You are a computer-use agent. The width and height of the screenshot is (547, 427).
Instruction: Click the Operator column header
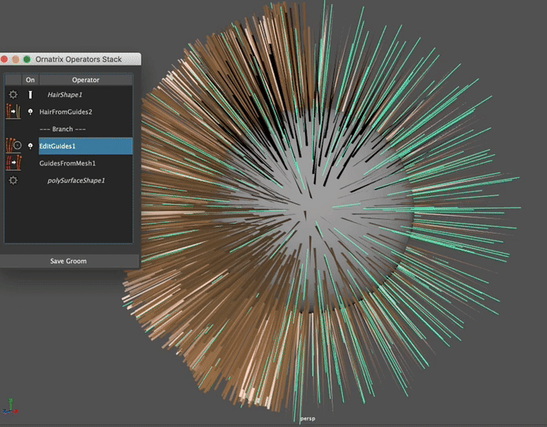pos(85,80)
